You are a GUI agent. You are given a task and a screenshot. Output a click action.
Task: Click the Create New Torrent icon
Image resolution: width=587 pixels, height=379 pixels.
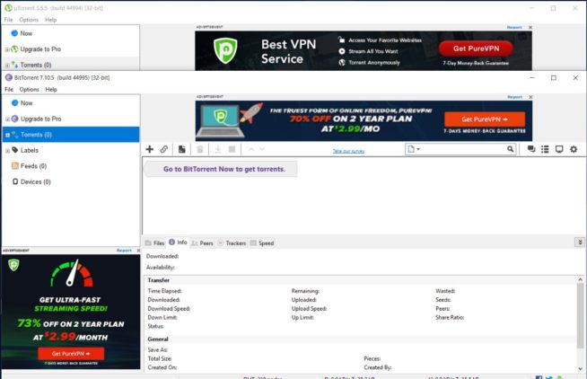coord(182,149)
